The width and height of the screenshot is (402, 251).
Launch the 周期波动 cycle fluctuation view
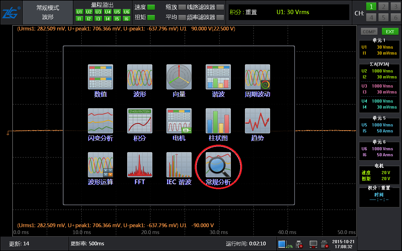click(258, 77)
